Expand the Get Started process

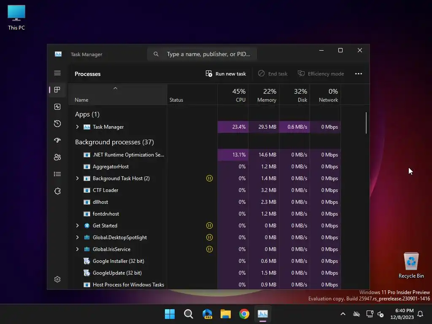pyautogui.click(x=78, y=226)
